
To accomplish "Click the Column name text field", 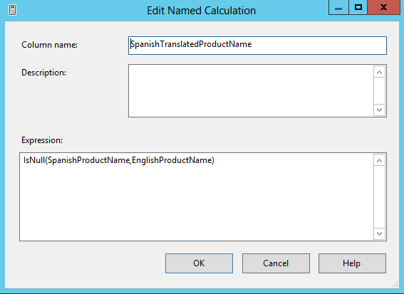I will 257,46.
